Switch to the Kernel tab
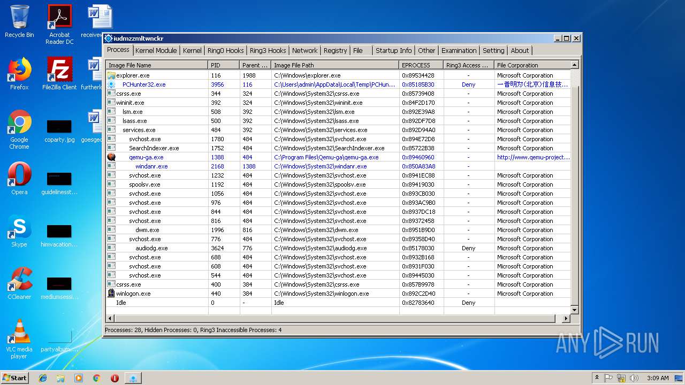Screen dimensions: 685x385 (x=192, y=50)
